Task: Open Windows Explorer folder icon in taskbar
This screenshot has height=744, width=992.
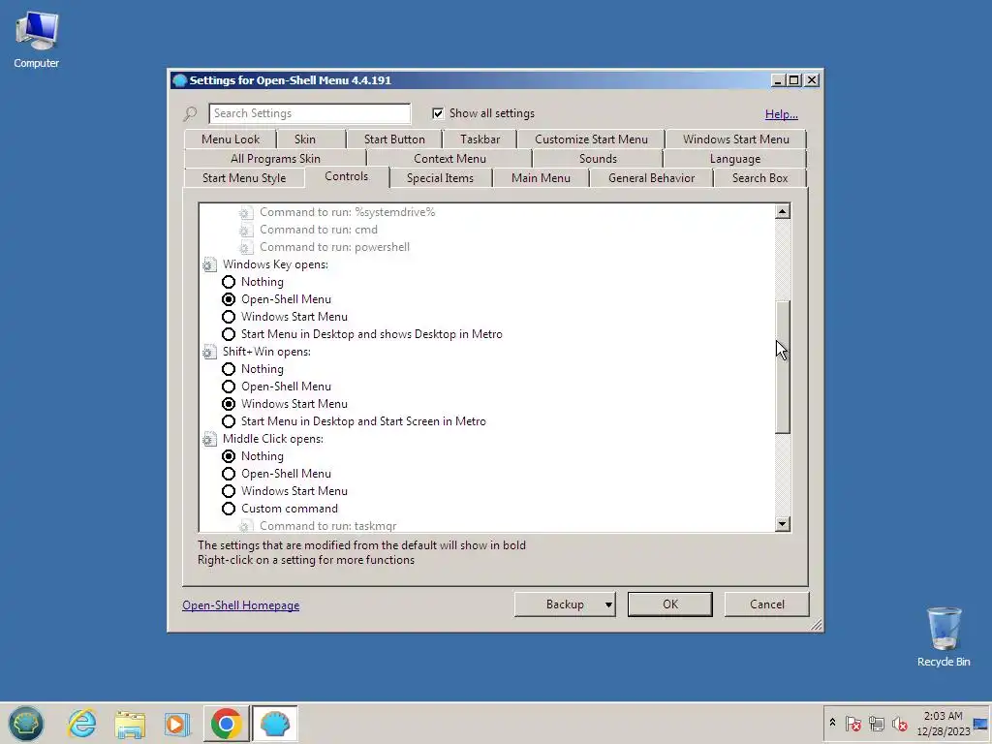Action: click(x=131, y=724)
